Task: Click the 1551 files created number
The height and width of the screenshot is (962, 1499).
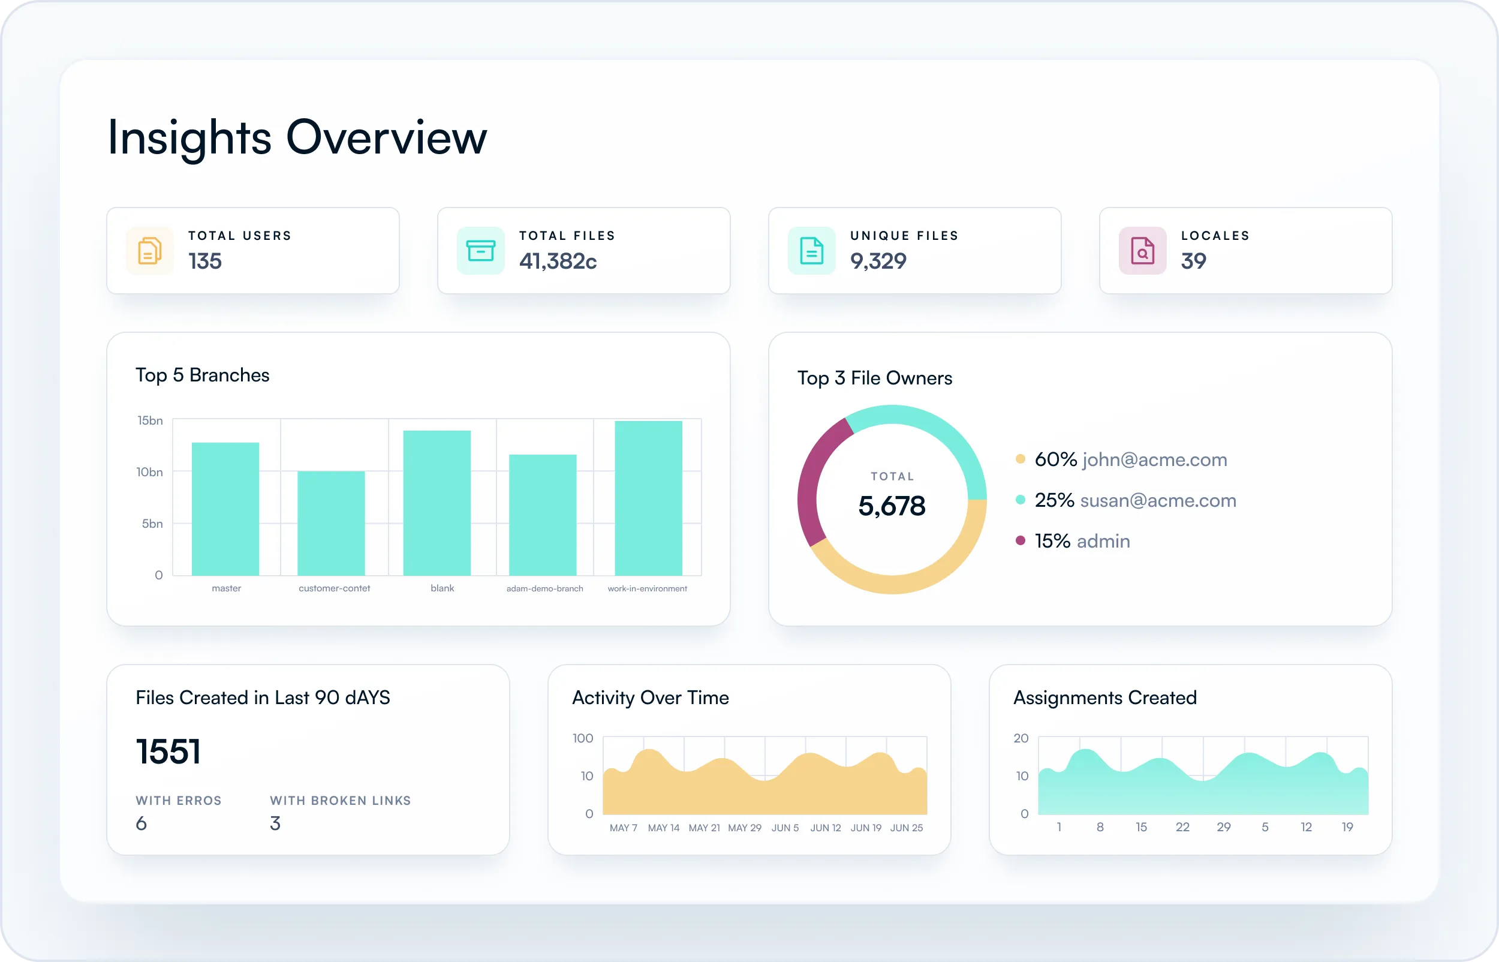Action: pyautogui.click(x=168, y=751)
